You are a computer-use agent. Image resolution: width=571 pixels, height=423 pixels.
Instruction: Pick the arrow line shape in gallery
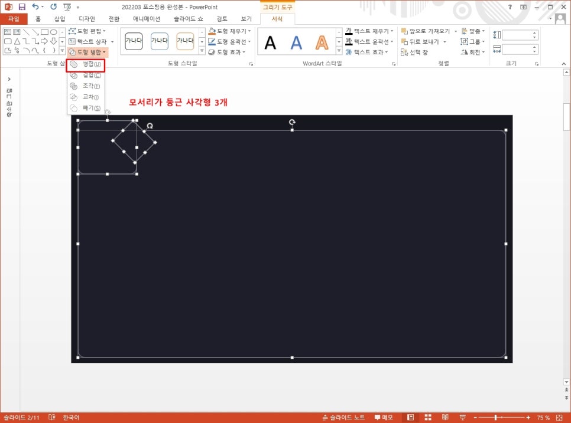(35, 32)
